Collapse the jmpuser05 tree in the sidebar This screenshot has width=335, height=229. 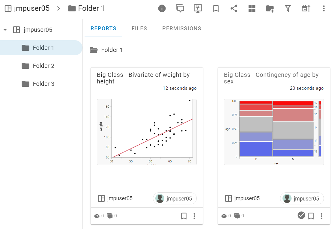coord(5,30)
